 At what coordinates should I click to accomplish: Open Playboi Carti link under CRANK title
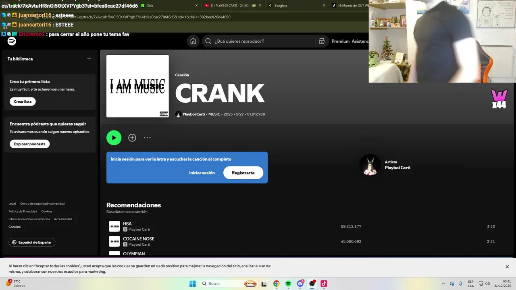point(194,114)
